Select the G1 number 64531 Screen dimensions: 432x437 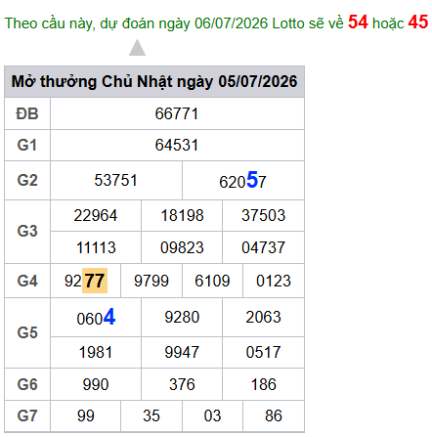tap(177, 145)
